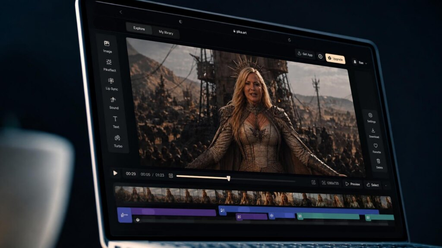Download the current video
The width and height of the screenshot is (442, 248).
pos(373,133)
